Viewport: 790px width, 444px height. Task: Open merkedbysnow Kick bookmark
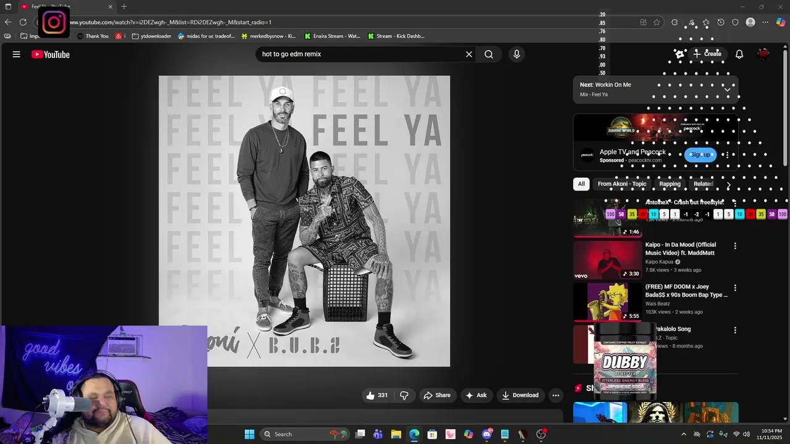pyautogui.click(x=268, y=36)
